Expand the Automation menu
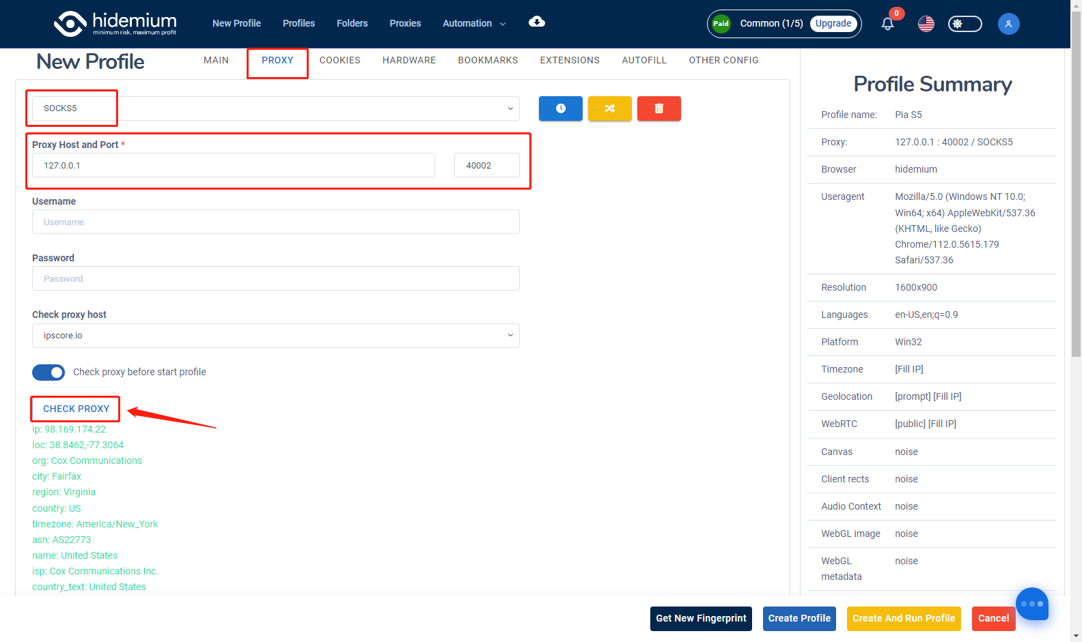Screen dimensions: 1082x642 pos(474,23)
